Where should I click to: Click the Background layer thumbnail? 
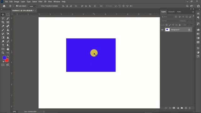[167, 30]
